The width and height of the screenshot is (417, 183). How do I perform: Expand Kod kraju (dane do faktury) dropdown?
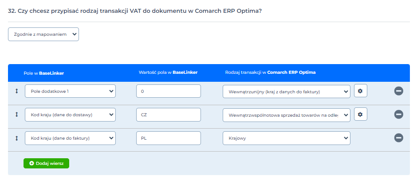tap(70, 138)
